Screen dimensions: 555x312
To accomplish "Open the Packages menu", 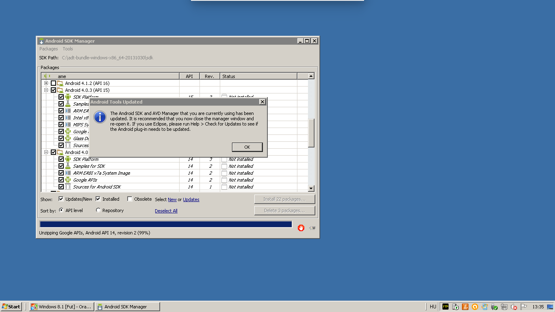I will coord(48,49).
